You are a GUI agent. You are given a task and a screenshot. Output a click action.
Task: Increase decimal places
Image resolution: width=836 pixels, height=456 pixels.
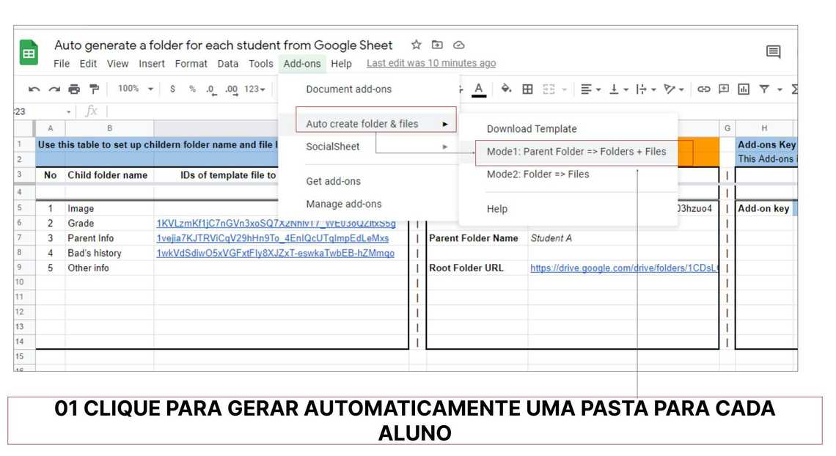(232, 89)
